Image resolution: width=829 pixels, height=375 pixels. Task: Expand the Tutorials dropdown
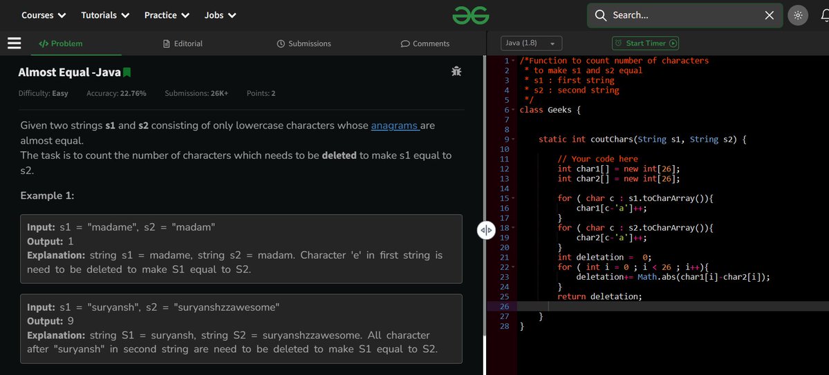point(105,15)
